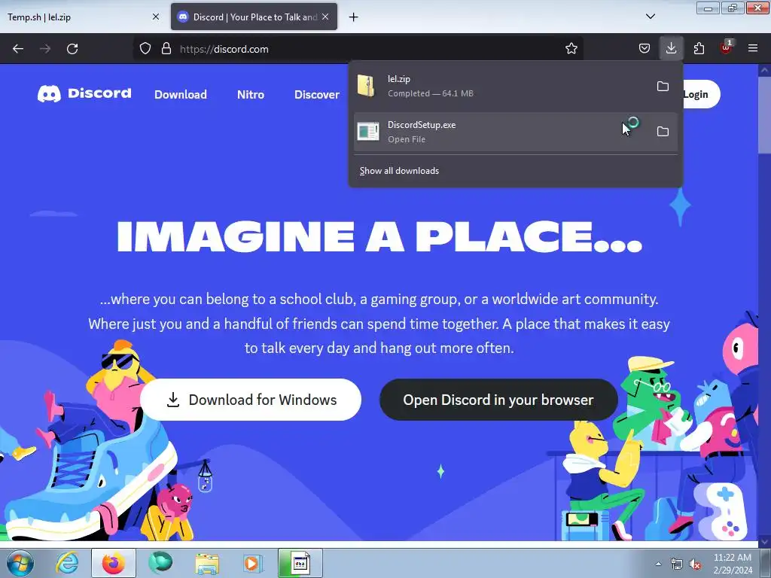The height and width of the screenshot is (578, 771).
Task: Open the Extensions puzzle icon
Action: coord(699,49)
